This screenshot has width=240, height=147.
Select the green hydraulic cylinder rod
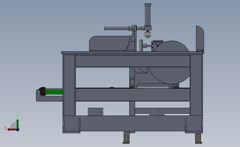click(x=54, y=91)
